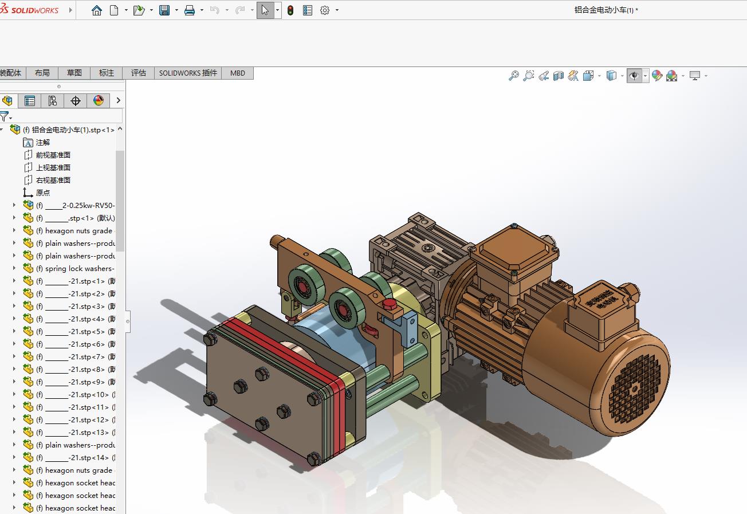Click the Zoom to Fit icon
This screenshot has width=747, height=514.
coord(514,76)
